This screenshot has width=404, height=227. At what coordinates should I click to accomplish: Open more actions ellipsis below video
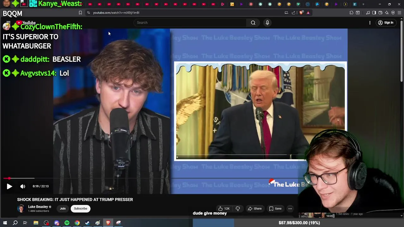tap(290, 208)
